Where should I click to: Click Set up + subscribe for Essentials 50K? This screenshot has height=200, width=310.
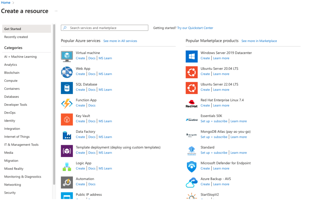tap(214, 121)
